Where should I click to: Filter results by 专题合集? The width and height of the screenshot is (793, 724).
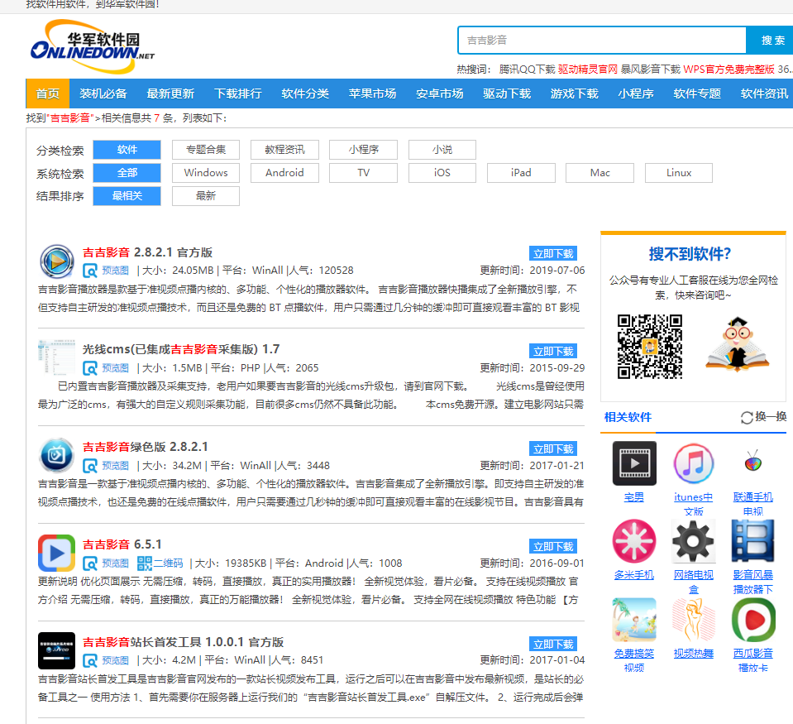(206, 150)
